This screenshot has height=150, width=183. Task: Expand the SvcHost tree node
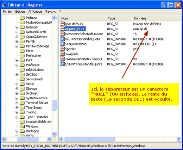click(x=17, y=93)
